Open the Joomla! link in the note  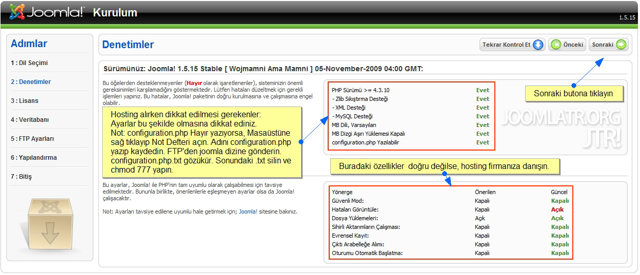click(x=248, y=211)
